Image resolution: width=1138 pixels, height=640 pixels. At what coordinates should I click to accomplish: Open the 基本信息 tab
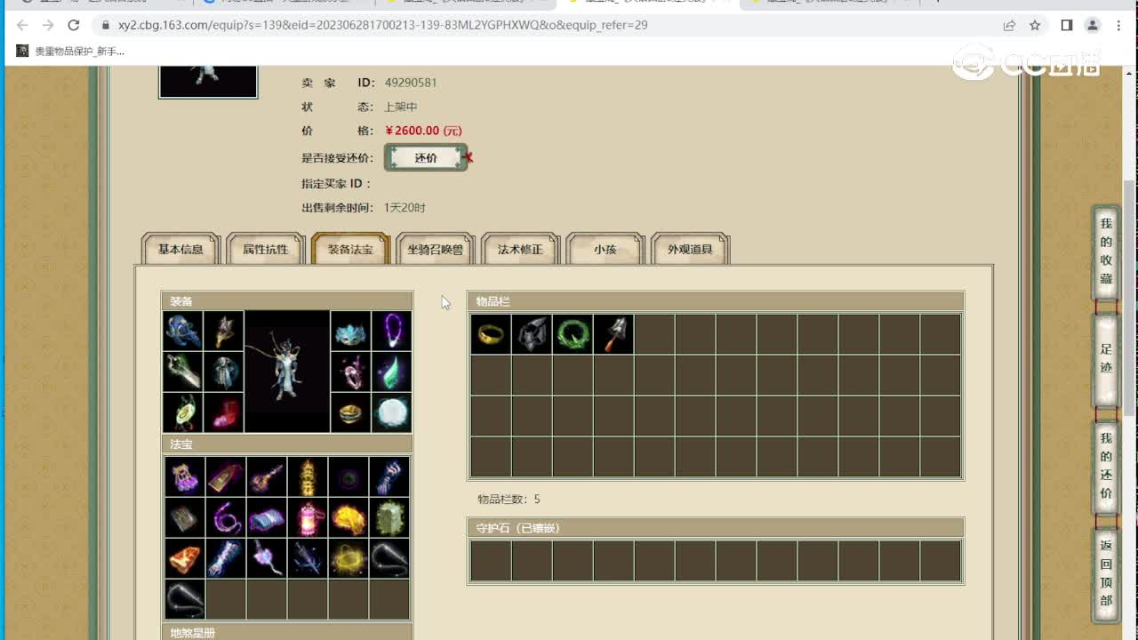180,249
